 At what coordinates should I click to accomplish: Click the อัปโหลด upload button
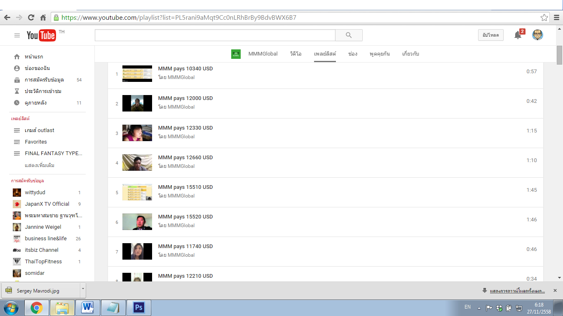click(x=491, y=35)
